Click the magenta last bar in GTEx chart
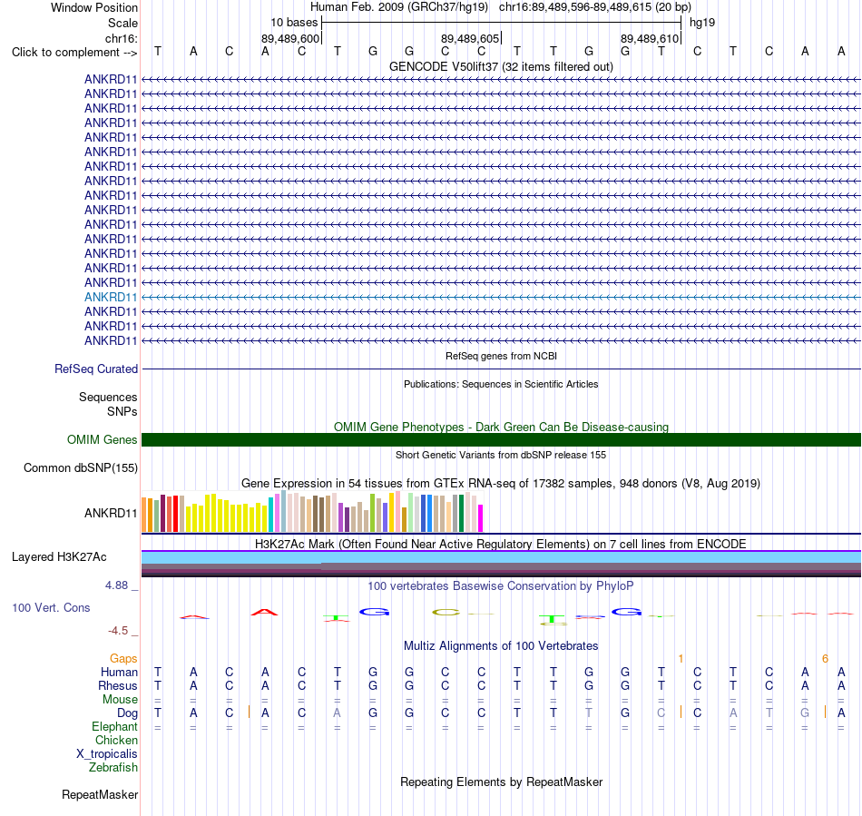The height and width of the screenshot is (816, 862). tap(480, 518)
